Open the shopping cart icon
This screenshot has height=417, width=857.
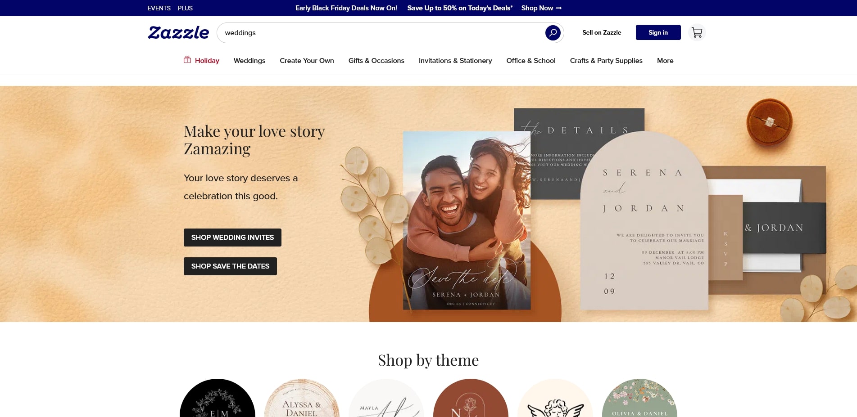[697, 32]
